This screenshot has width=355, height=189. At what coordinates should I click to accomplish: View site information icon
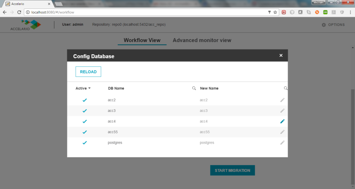tap(28, 12)
